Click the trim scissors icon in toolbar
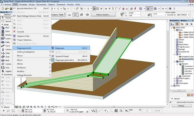194x116 pixels. coord(106,8)
